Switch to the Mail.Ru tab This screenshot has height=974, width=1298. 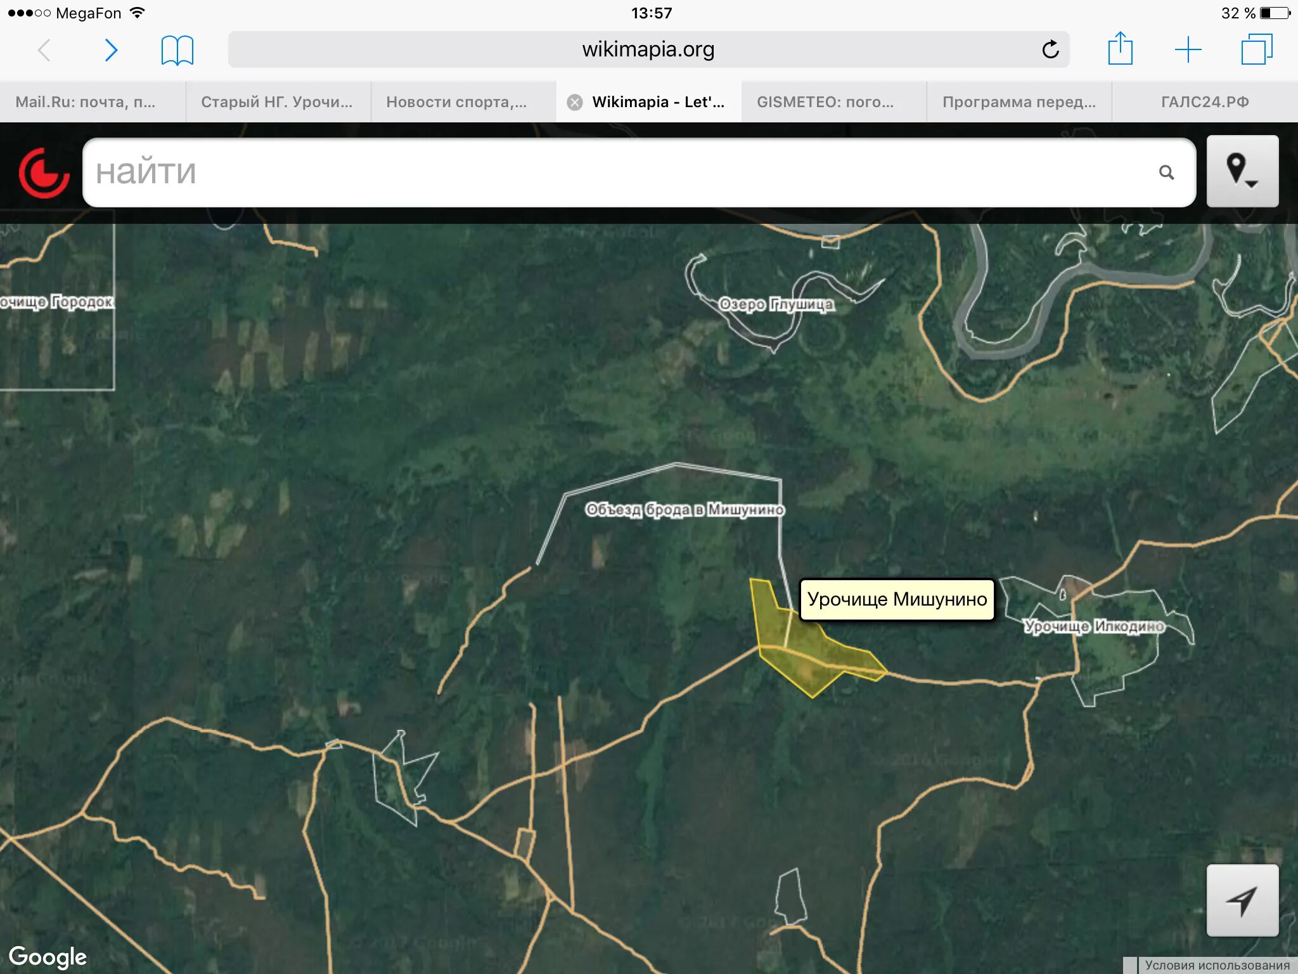point(86,102)
